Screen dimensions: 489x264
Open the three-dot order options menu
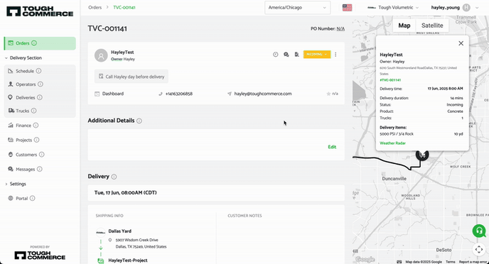[335, 55]
